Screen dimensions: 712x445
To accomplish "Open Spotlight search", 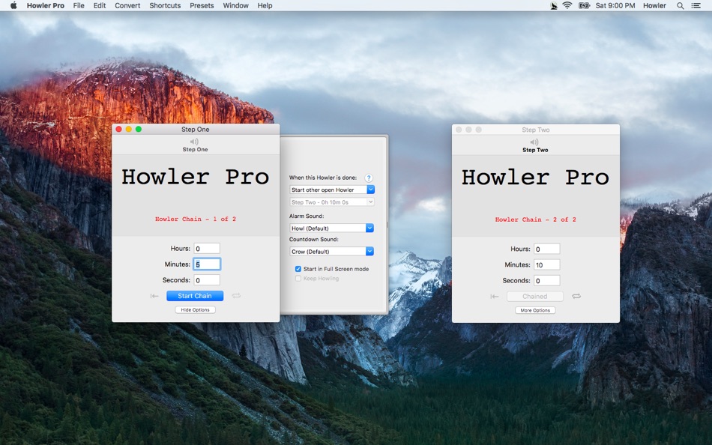I will 681,5.
